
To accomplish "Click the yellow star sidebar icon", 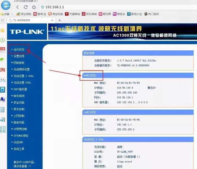I will click(3, 30).
